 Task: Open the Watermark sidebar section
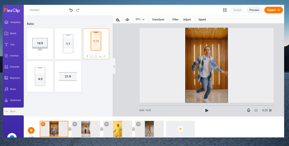point(13,100)
